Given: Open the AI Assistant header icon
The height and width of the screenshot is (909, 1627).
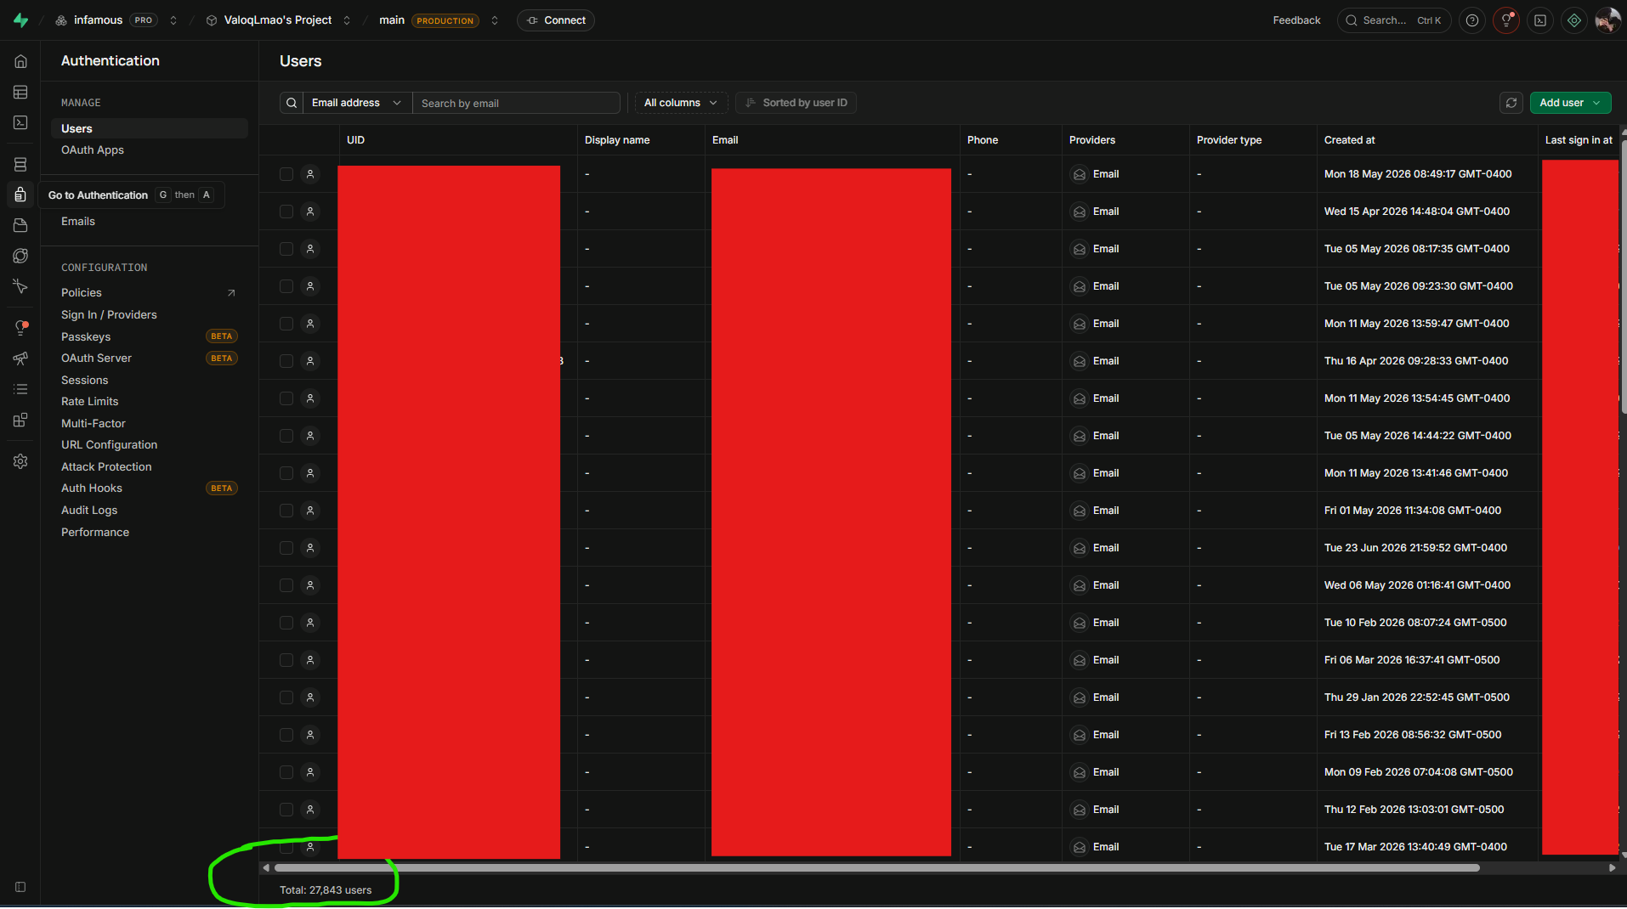Looking at the screenshot, I should [x=1574, y=20].
